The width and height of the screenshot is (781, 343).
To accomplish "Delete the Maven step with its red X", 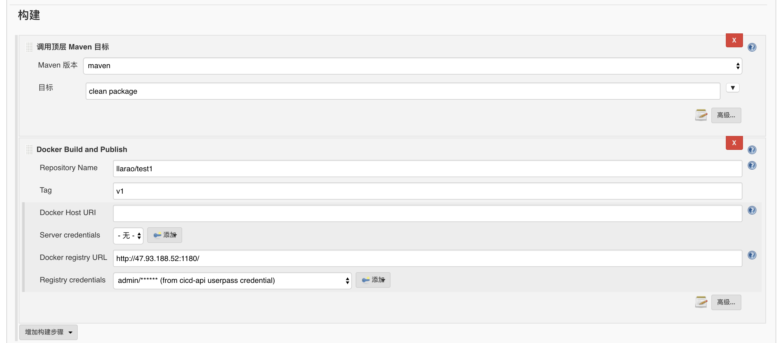I will 734,40.
